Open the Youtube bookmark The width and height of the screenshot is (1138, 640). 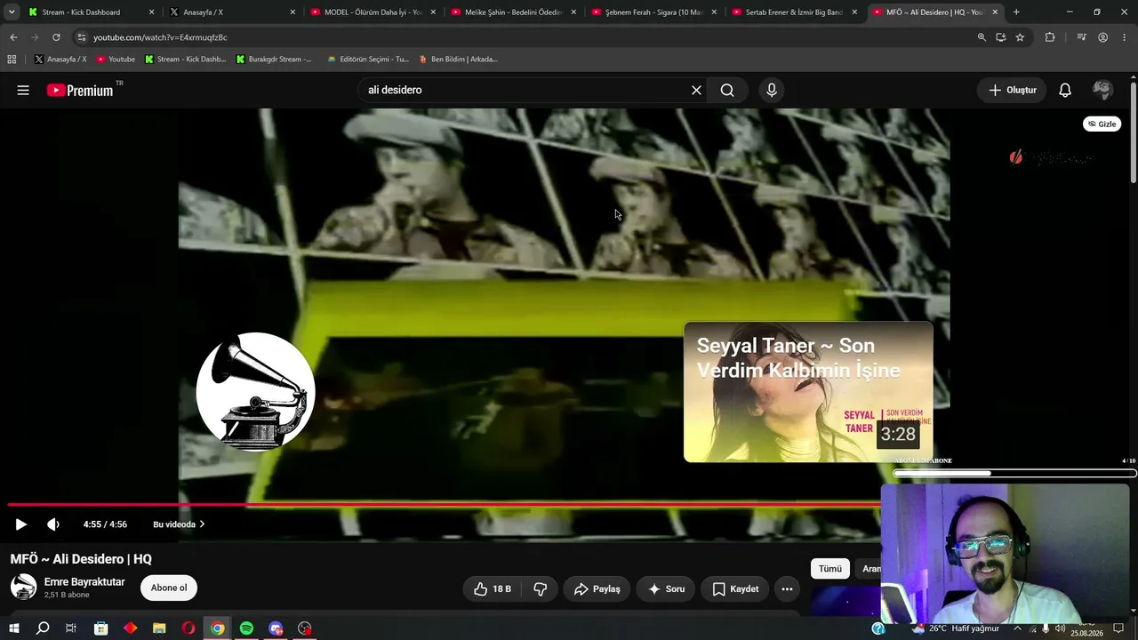click(x=116, y=60)
